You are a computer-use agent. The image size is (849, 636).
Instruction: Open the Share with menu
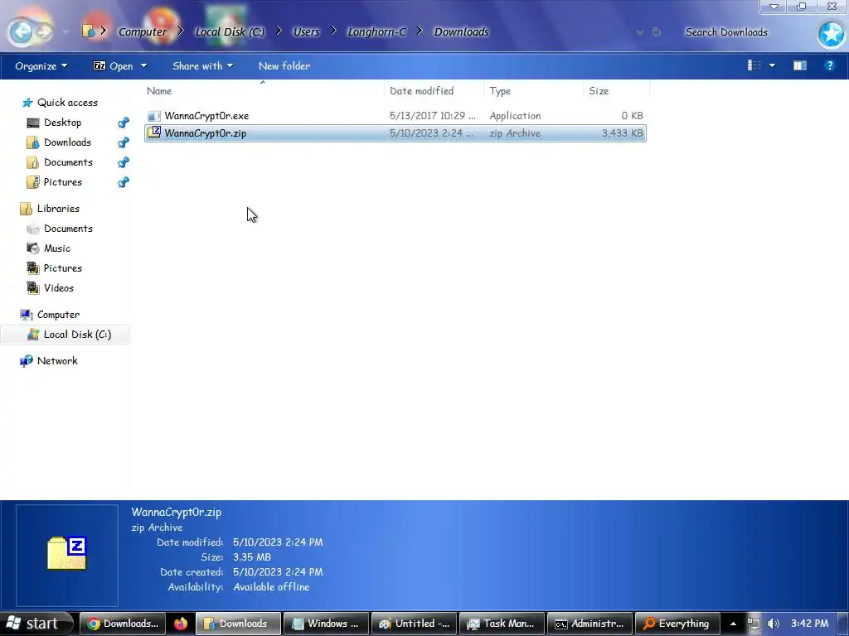202,66
